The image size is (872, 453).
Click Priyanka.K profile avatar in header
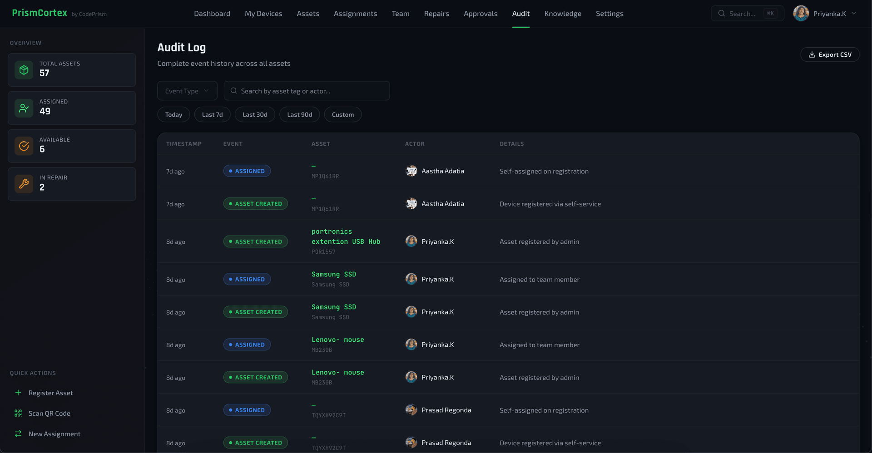click(x=801, y=14)
